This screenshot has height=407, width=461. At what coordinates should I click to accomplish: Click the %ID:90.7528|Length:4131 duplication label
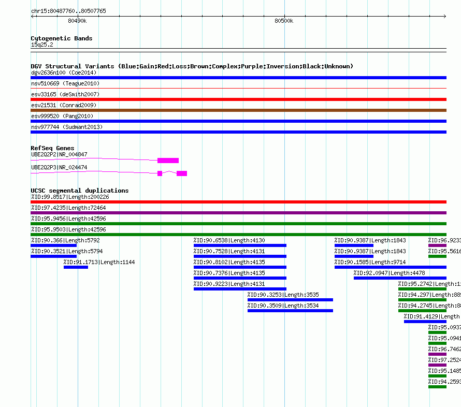(229, 251)
